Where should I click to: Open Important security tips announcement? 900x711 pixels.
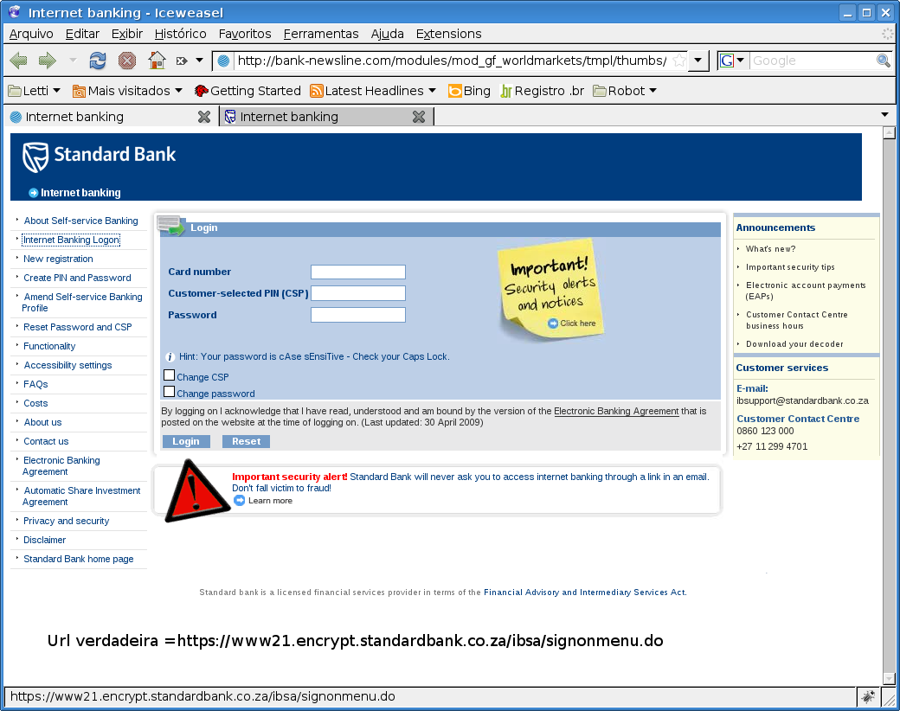tap(790, 266)
